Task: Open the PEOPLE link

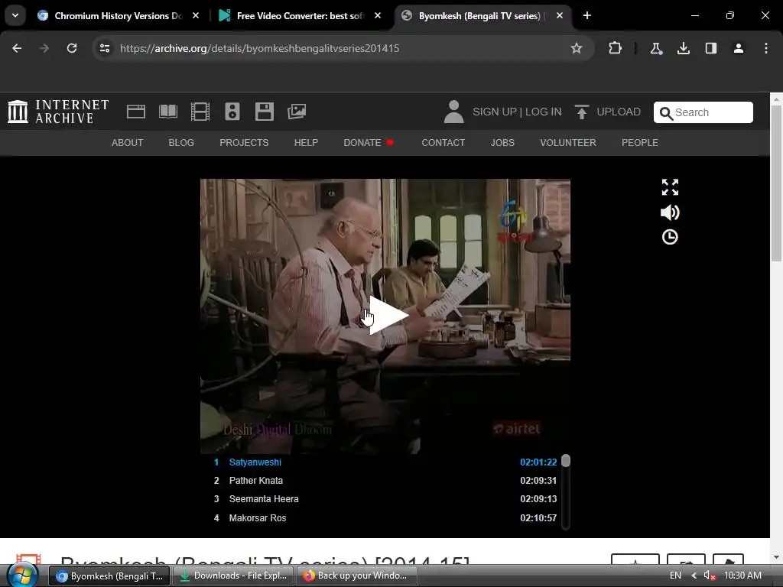Action: 640,143
